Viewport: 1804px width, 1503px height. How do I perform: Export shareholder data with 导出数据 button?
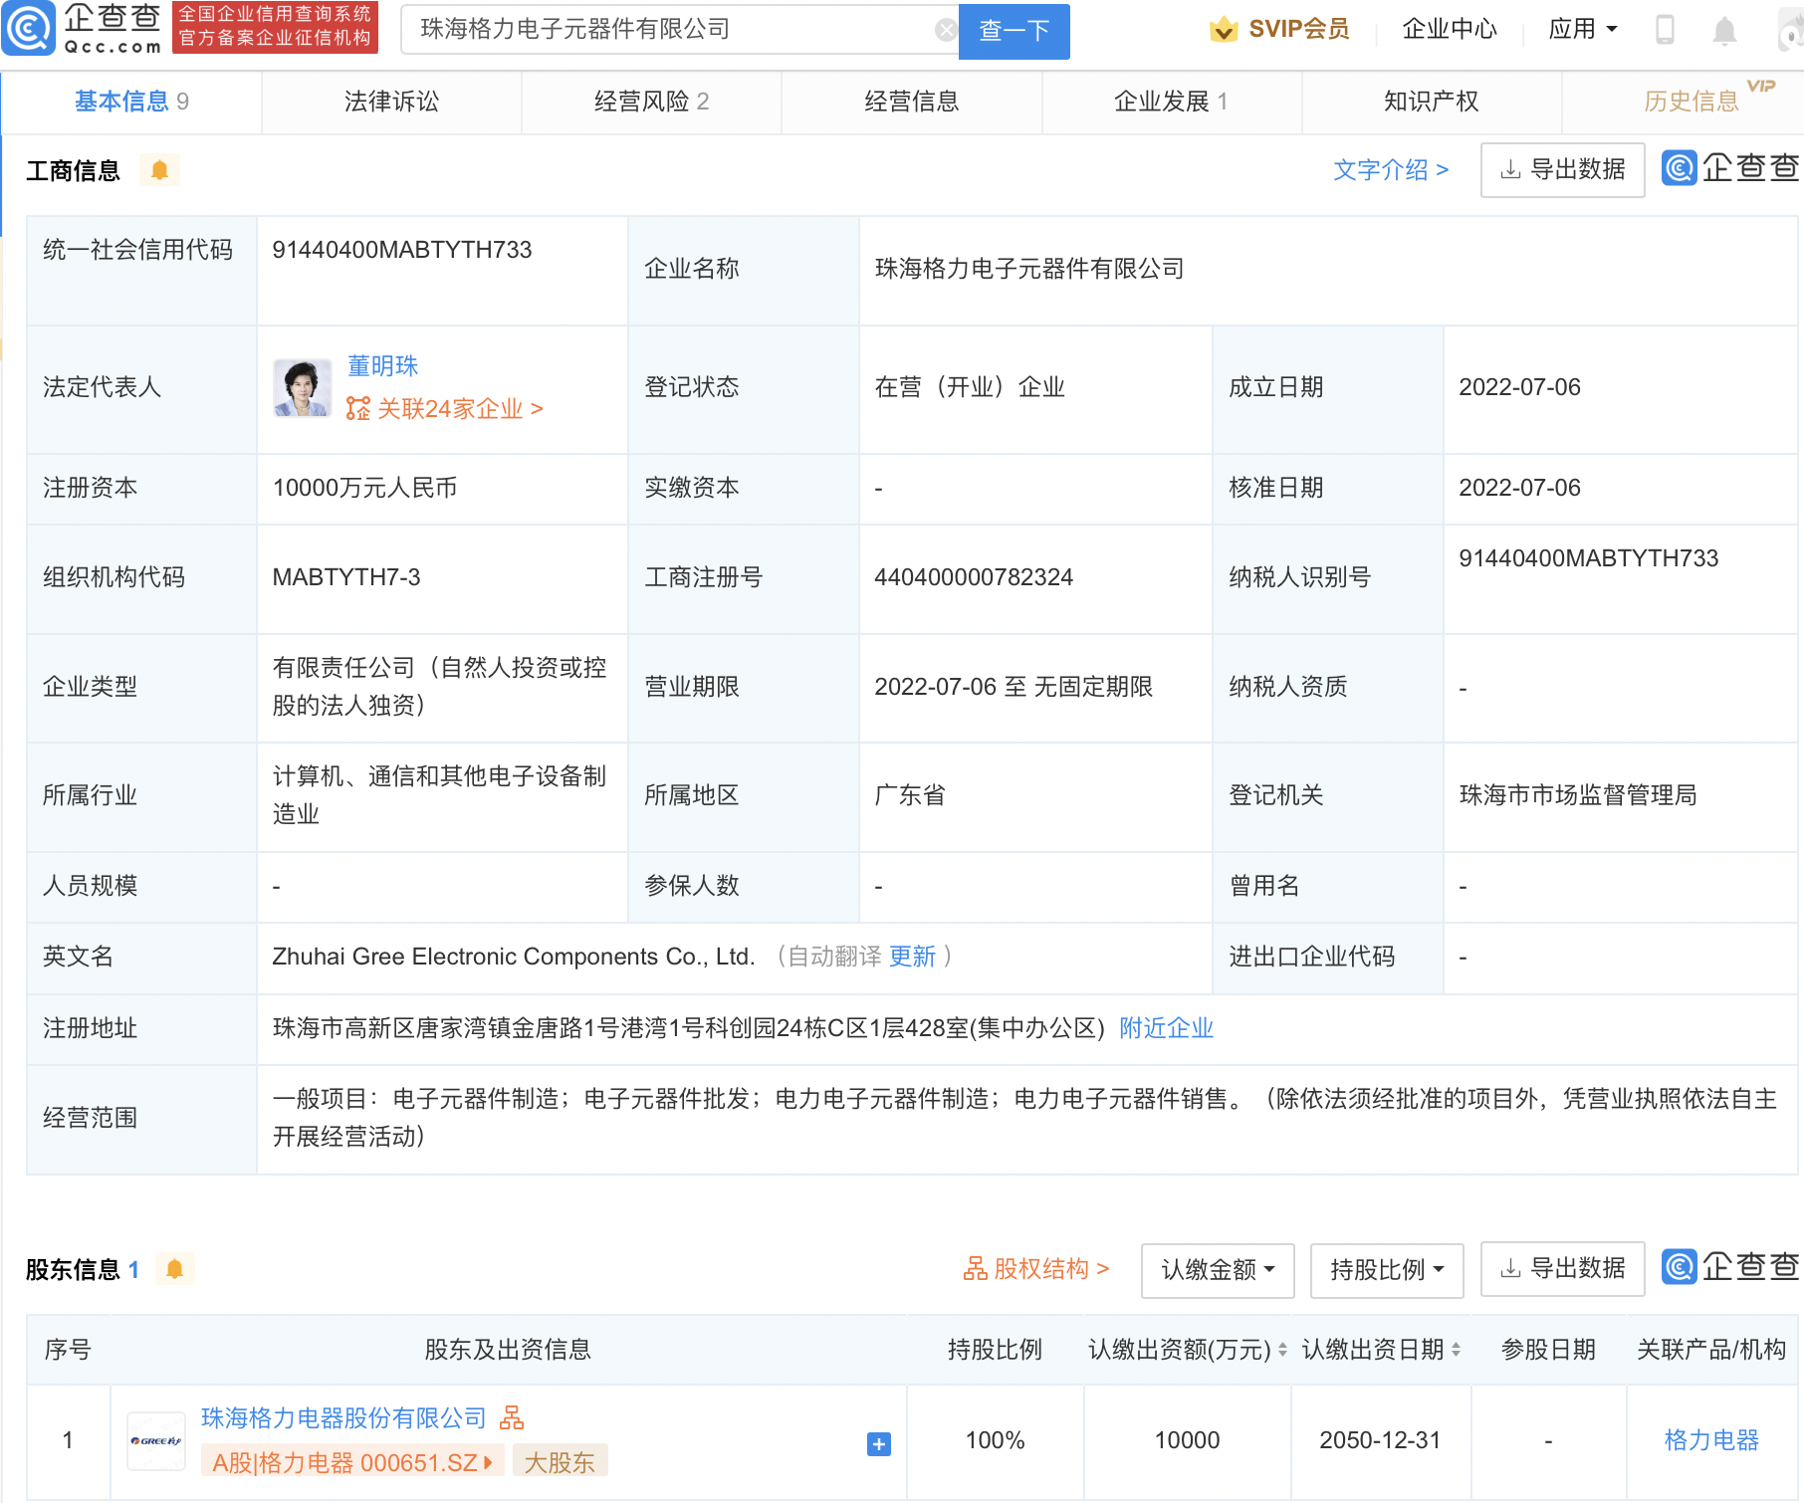[x=1562, y=1269]
